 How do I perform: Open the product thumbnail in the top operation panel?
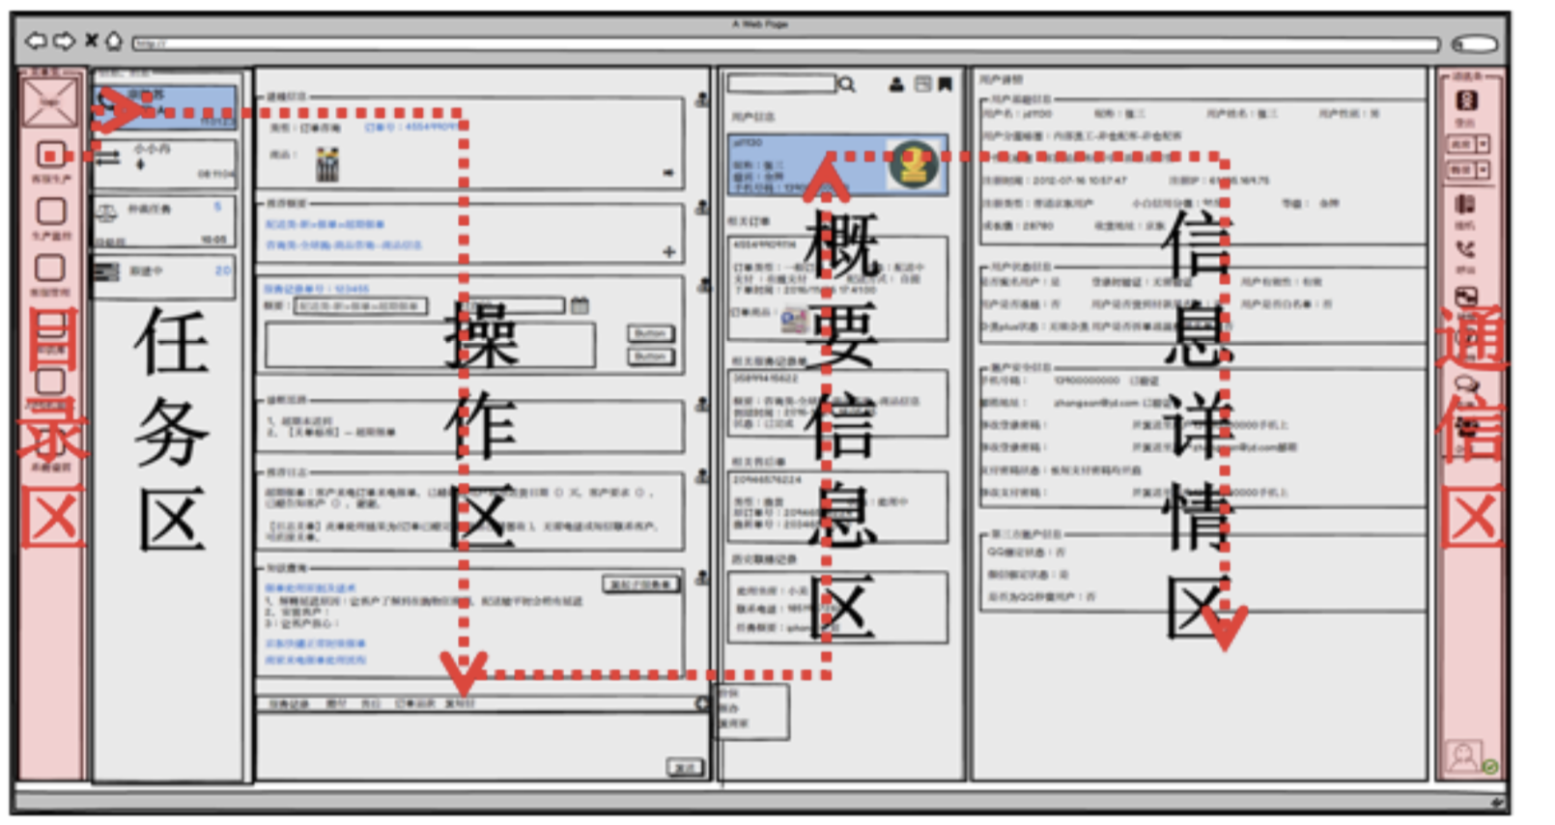tap(327, 165)
